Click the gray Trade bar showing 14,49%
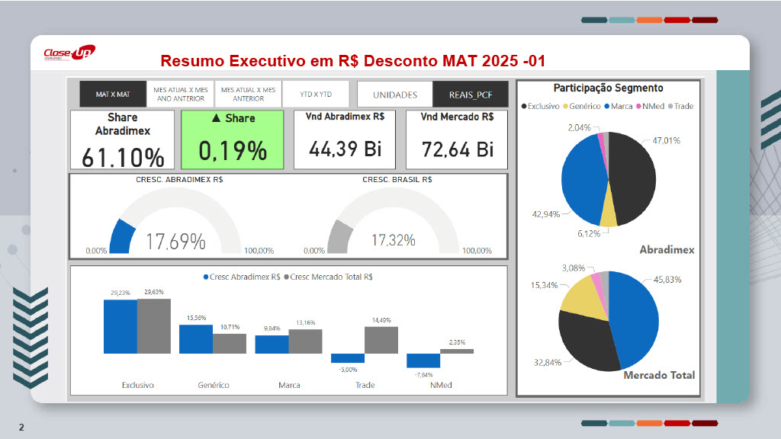The width and height of the screenshot is (781, 439). point(381,340)
